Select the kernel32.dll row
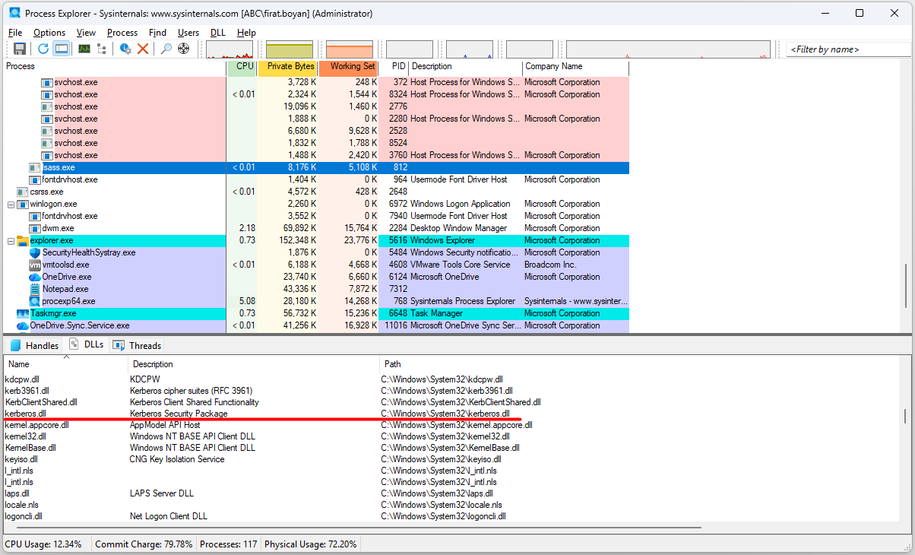Image resolution: width=915 pixels, height=555 pixels. pos(452,436)
